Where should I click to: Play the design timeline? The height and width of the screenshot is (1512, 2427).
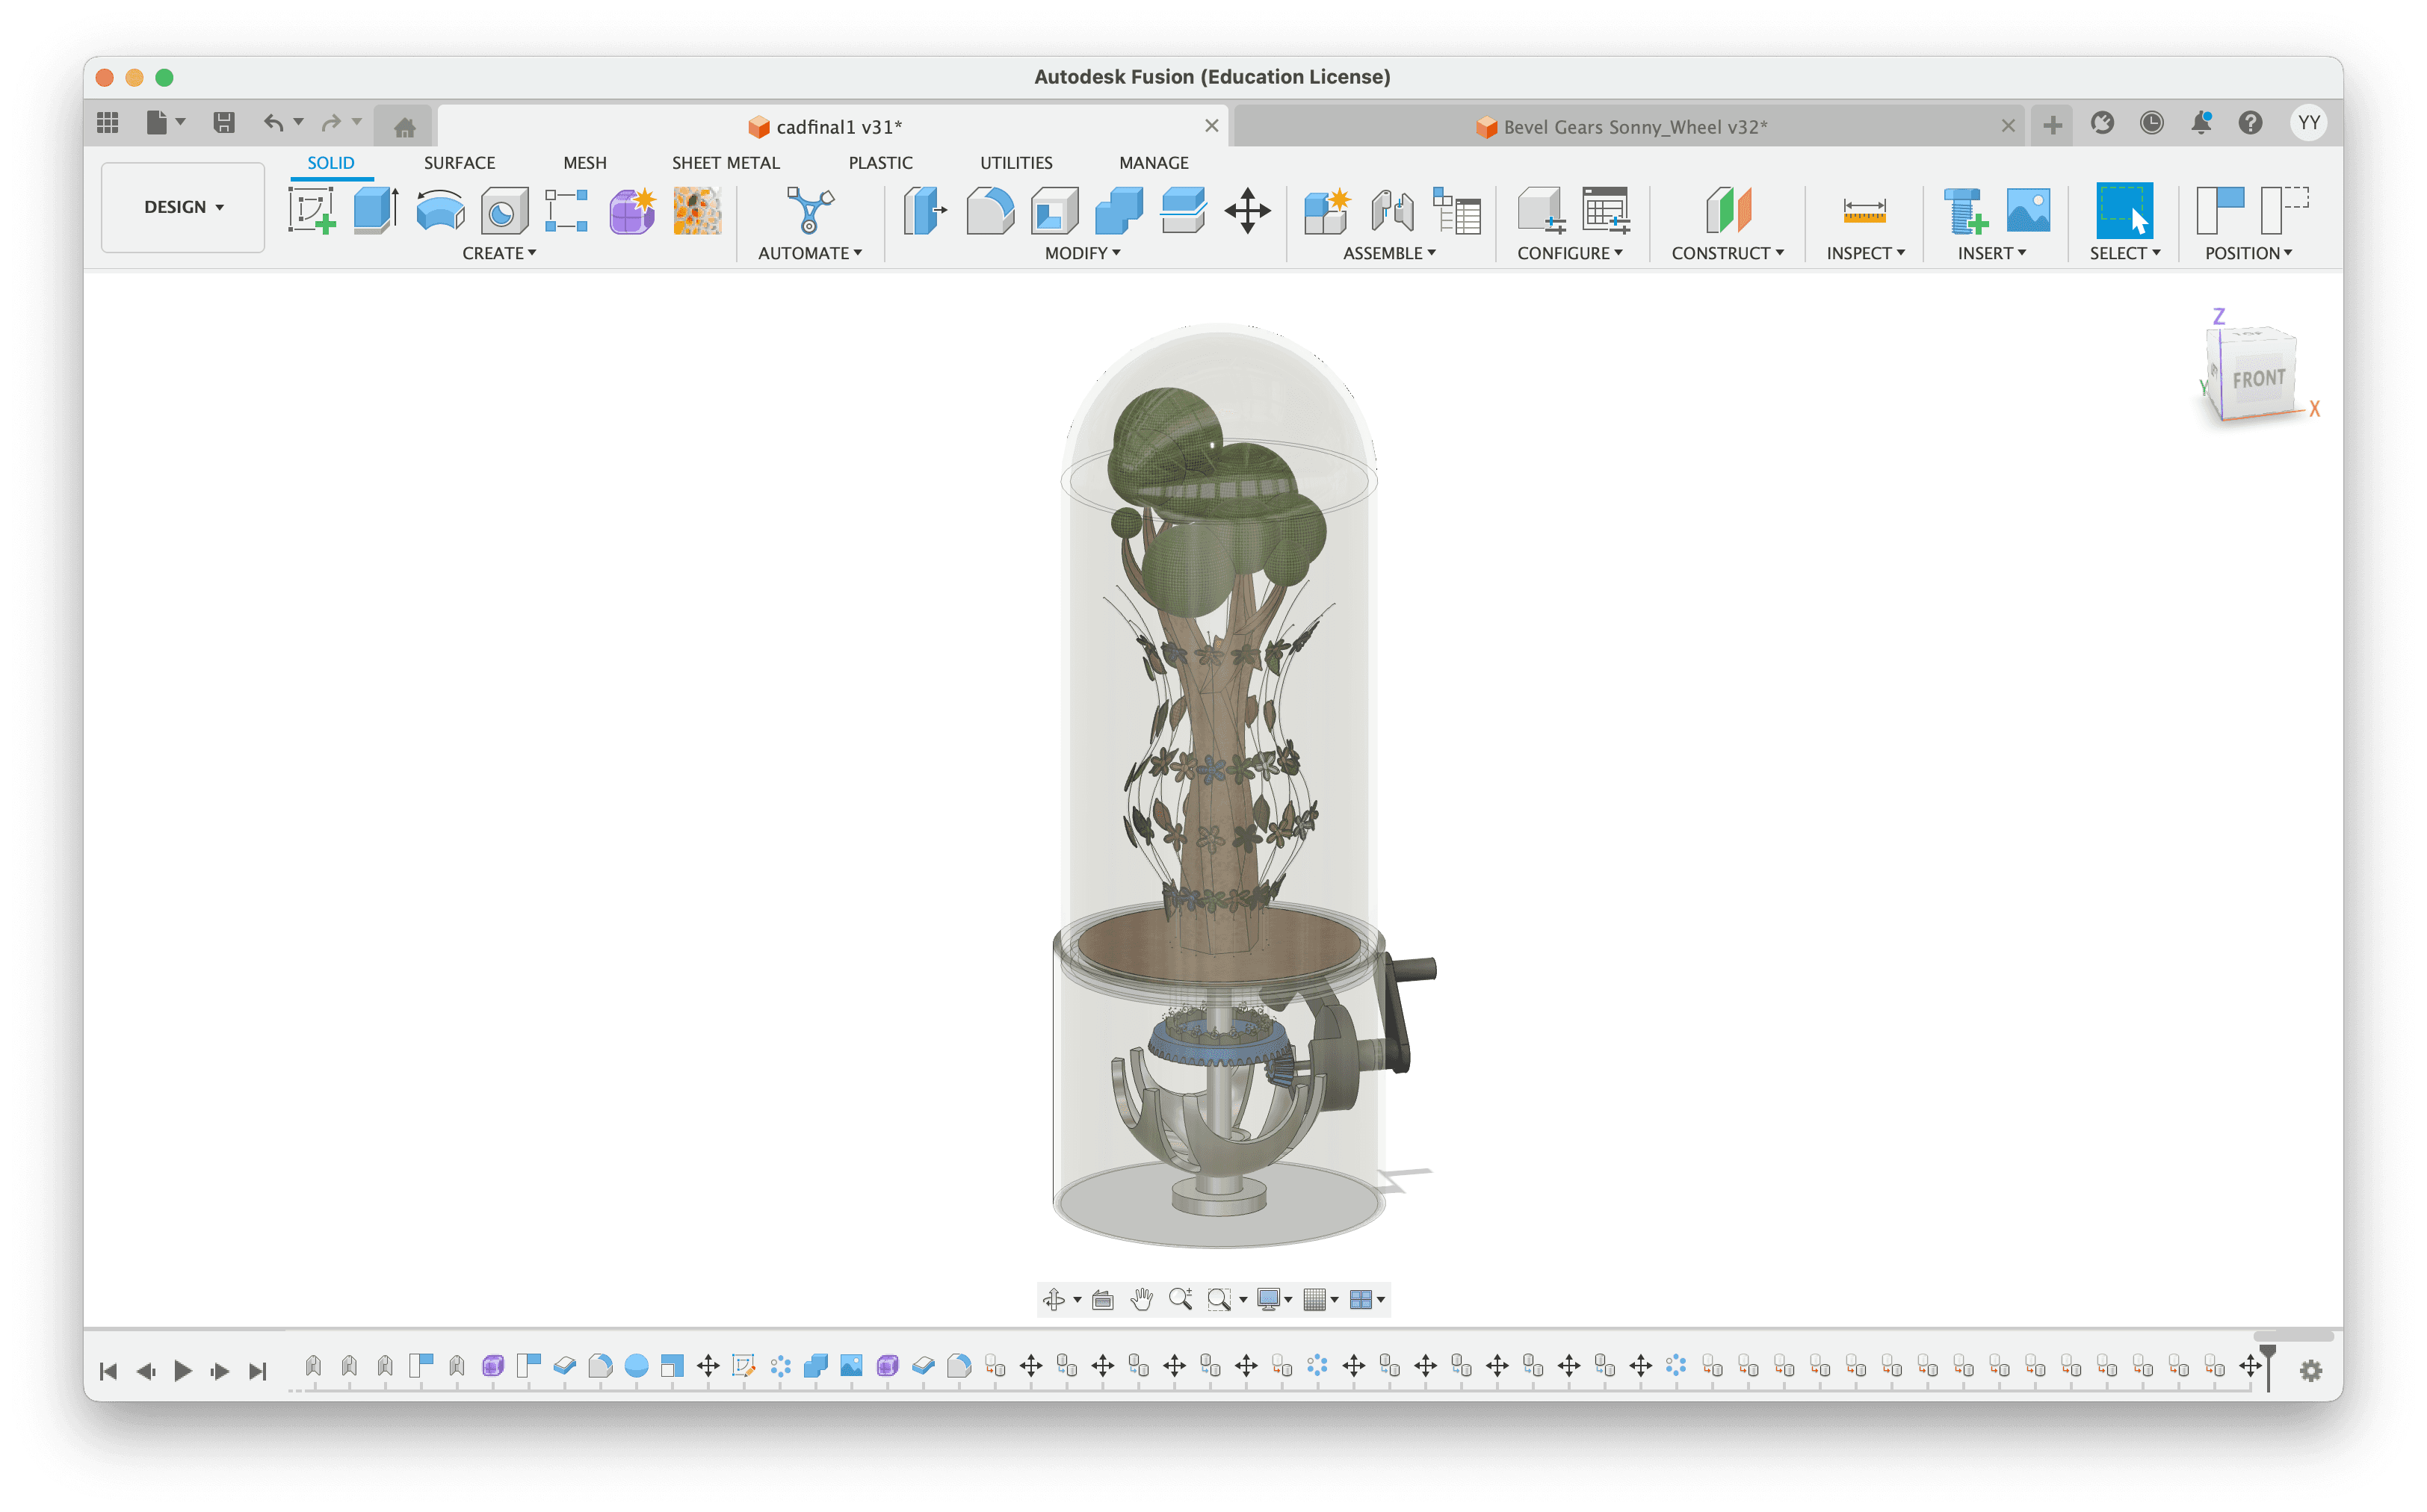182,1370
